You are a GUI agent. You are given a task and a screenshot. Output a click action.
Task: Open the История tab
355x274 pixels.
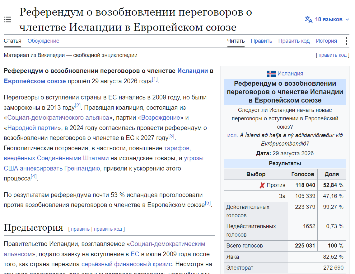pos(326,41)
